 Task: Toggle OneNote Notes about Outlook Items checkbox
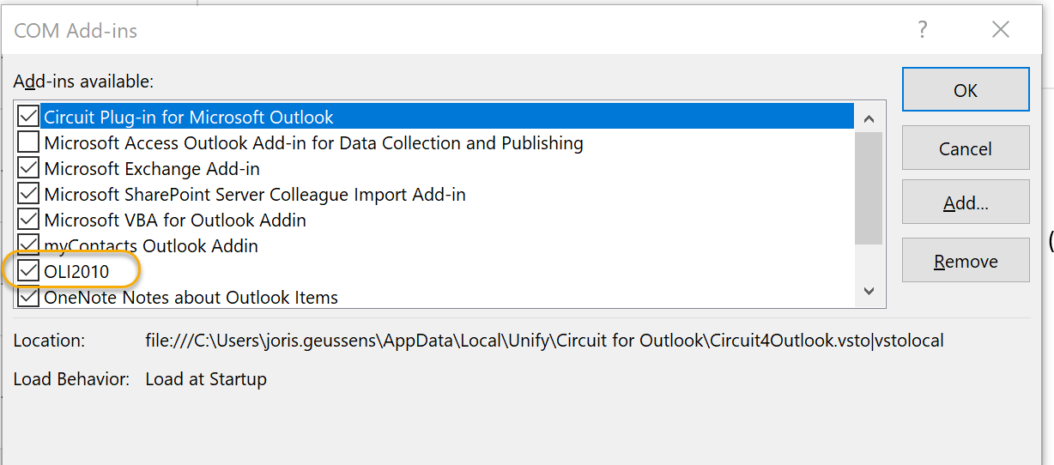(28, 297)
